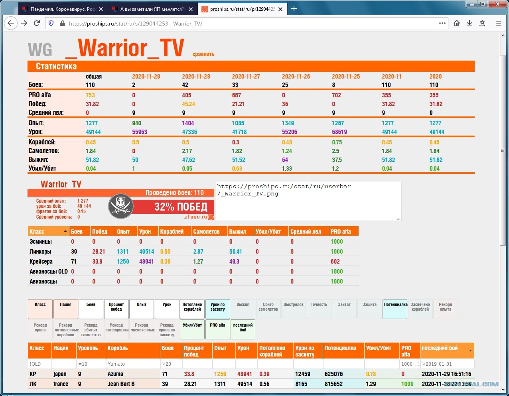Screen dimensions: 509x396
Task: Click the >20 battles filter field
Action: [171, 364]
